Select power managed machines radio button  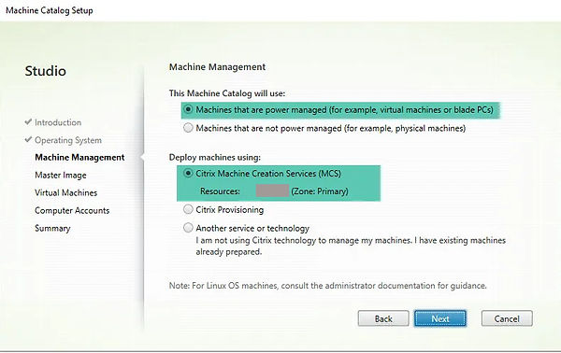pos(188,109)
